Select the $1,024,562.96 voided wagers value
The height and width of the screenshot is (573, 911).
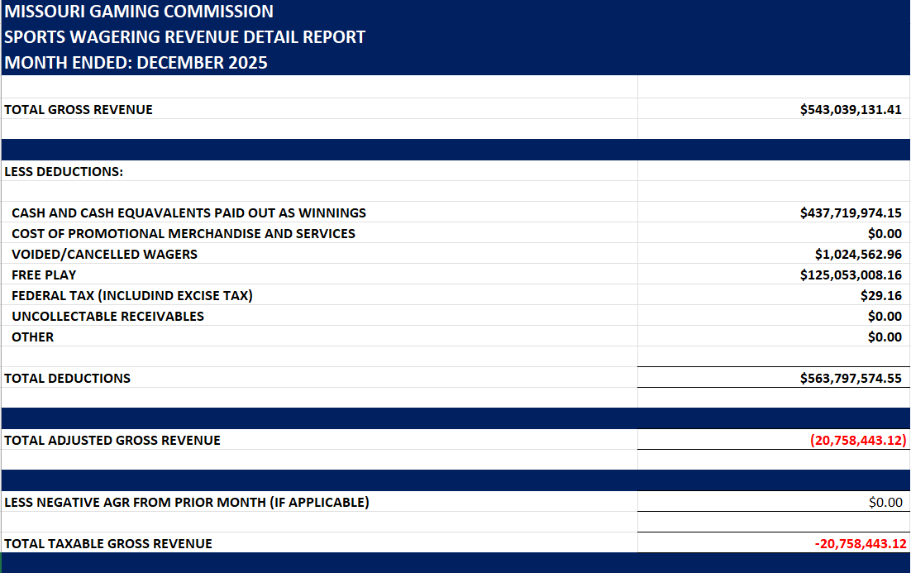tap(857, 254)
